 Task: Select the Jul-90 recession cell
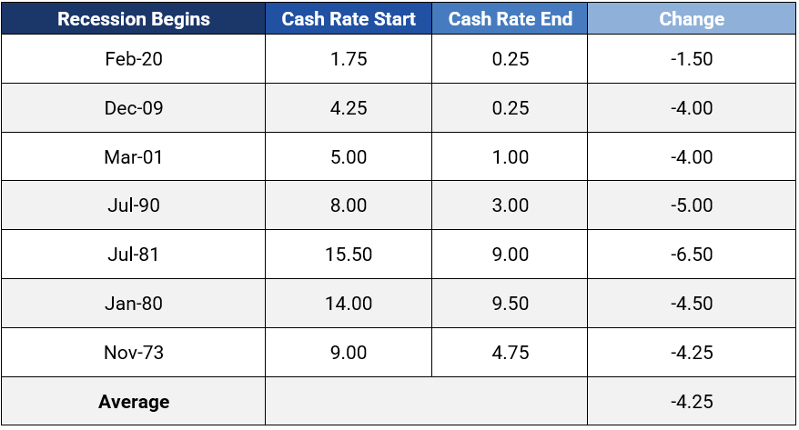click(x=134, y=206)
